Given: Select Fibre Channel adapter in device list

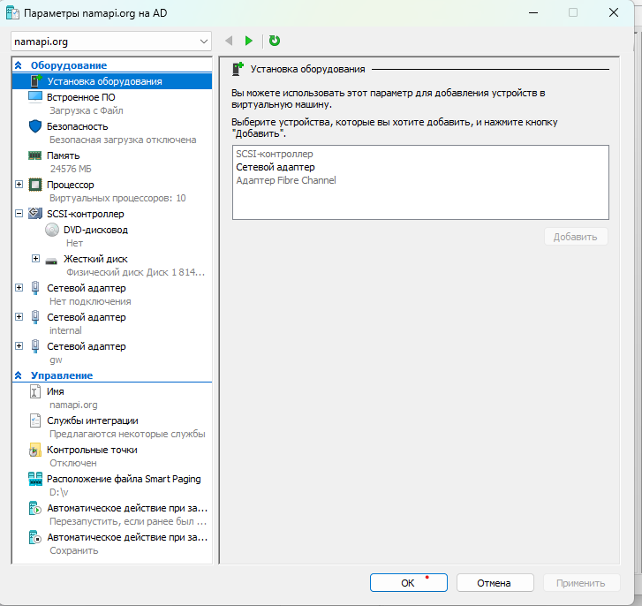Looking at the screenshot, I should click(285, 180).
